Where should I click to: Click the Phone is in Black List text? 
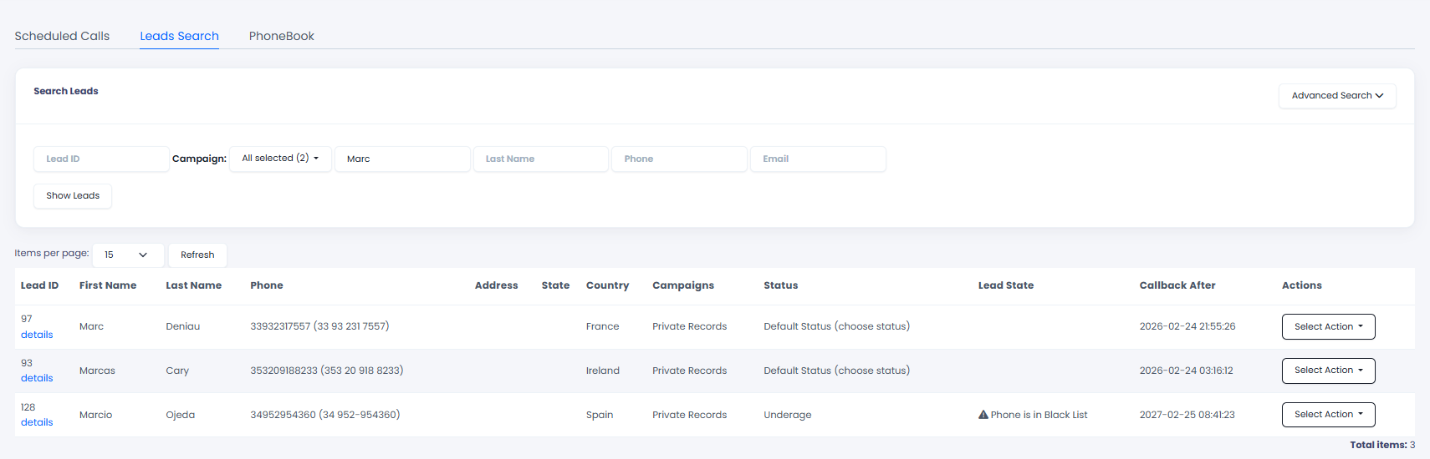tap(1039, 415)
